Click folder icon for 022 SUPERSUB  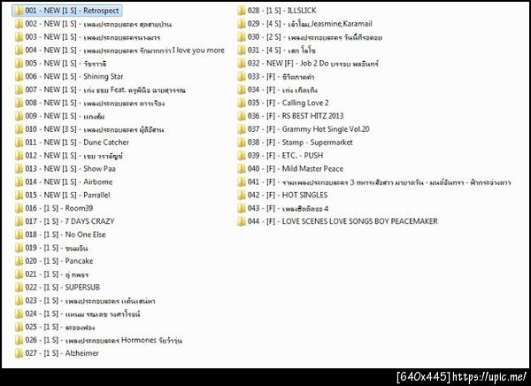[19, 288]
